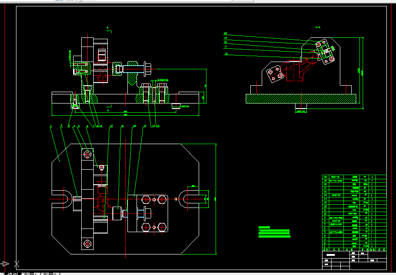Select row 19 number in parts list
396x275 pixels.
pos(325,181)
